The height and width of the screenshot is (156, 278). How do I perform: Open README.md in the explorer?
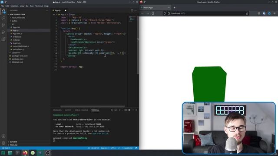click(x=17, y=62)
